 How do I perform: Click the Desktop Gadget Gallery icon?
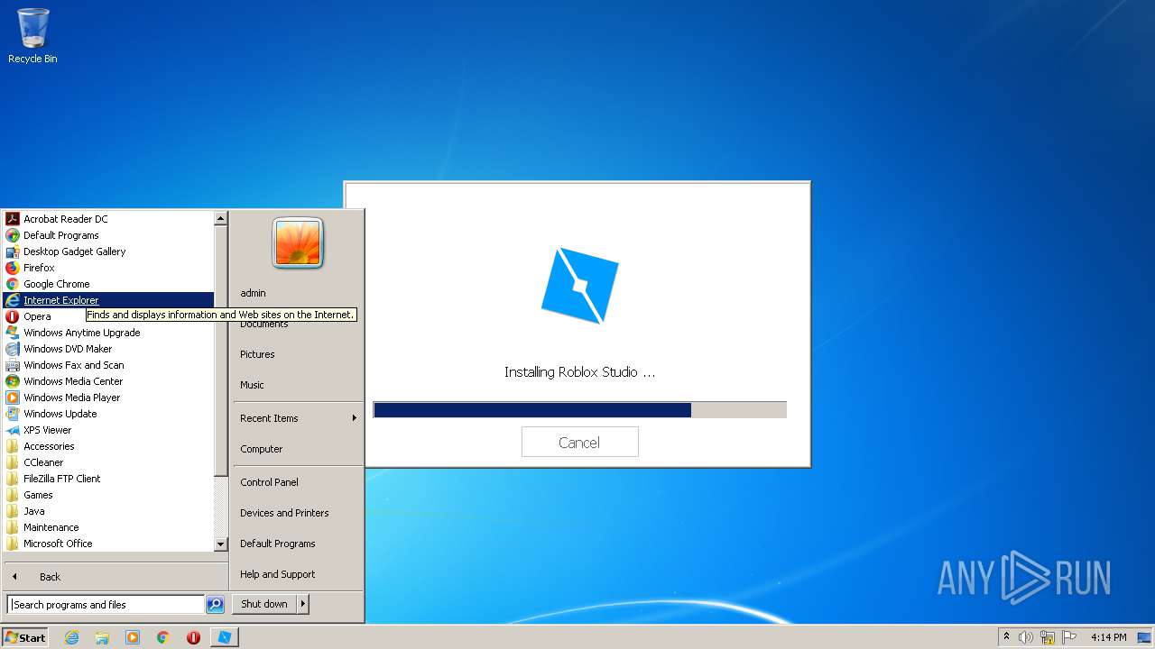[x=13, y=251]
